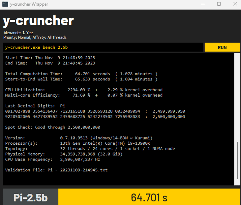Click the Pi-2.5b benchmark label
Viewport: 241px width, 205px height.
pos(30,197)
